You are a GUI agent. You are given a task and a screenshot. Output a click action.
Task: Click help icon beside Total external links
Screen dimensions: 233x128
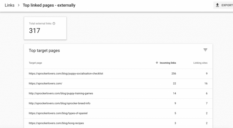[54, 23]
